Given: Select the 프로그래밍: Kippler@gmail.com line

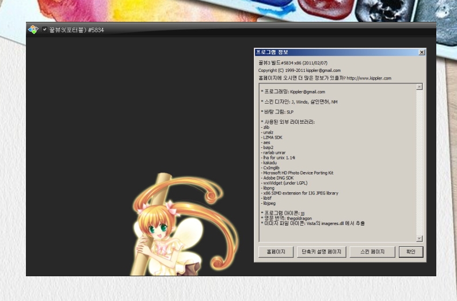Looking at the screenshot, I should pyautogui.click(x=293, y=92).
